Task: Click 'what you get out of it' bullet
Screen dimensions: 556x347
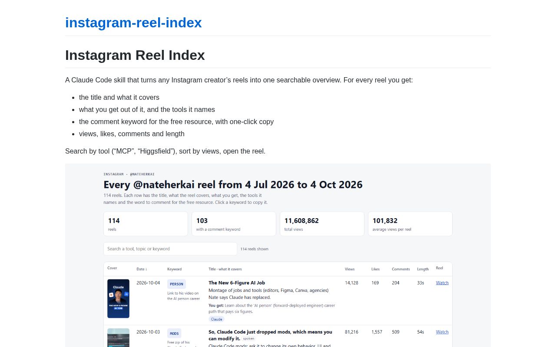Action: pyautogui.click(x=147, y=110)
